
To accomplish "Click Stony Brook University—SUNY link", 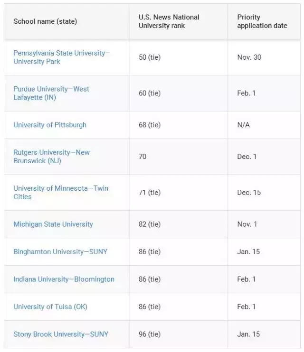I will tap(61, 334).
